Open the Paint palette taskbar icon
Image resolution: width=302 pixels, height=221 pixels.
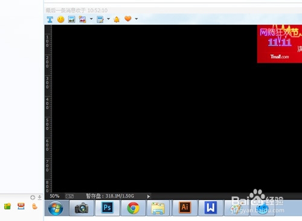(x=236, y=208)
